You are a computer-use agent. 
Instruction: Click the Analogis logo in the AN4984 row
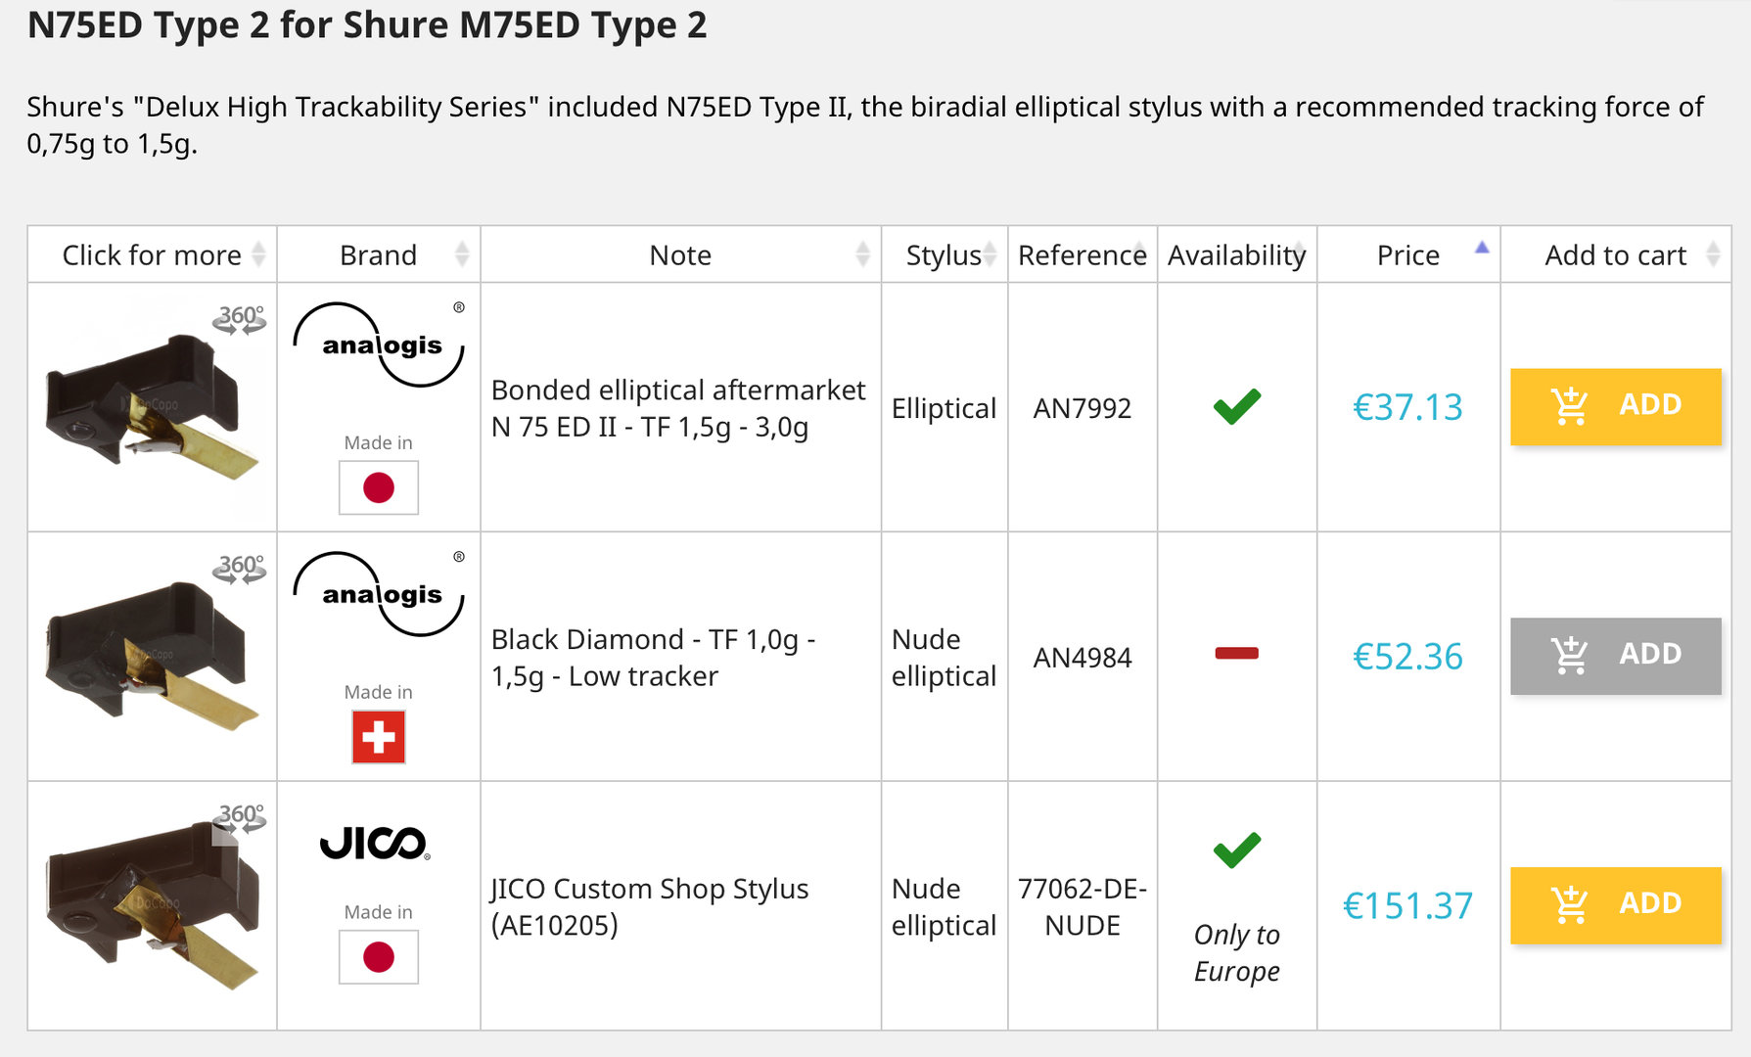click(x=379, y=594)
